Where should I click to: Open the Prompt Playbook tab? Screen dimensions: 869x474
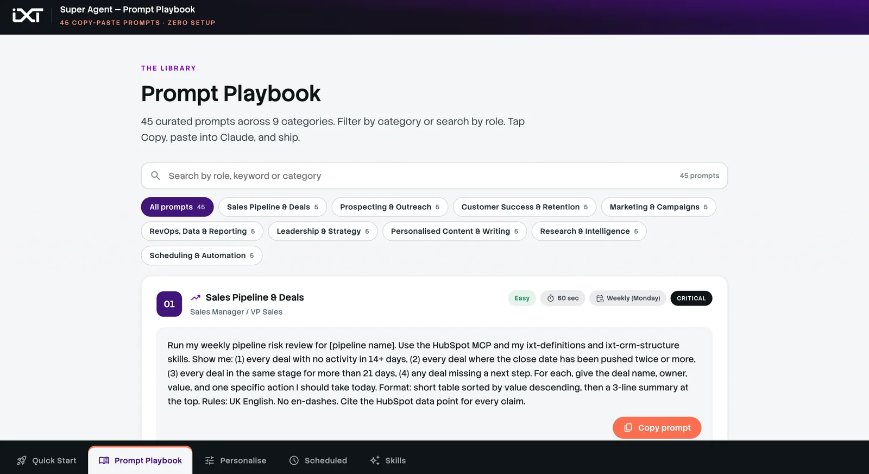[x=140, y=460]
